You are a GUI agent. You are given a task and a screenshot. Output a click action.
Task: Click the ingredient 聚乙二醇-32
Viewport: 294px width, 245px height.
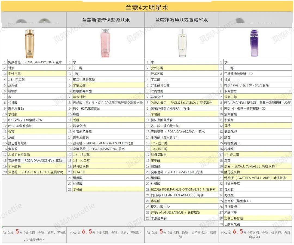(x=160, y=207)
